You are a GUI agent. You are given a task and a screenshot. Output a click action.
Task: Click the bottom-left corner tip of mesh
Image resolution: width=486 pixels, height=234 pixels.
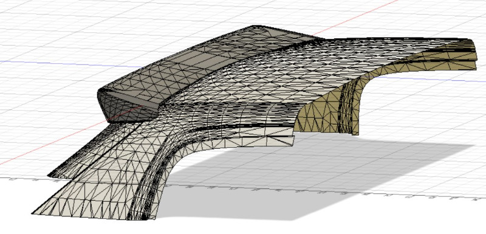[x=33, y=213]
